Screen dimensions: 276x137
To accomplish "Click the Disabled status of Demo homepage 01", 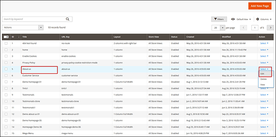I will (175, 82).
